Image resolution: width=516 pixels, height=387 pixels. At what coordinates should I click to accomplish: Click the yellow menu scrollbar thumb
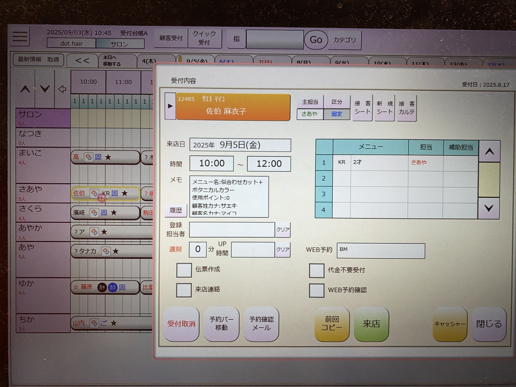[489, 180]
